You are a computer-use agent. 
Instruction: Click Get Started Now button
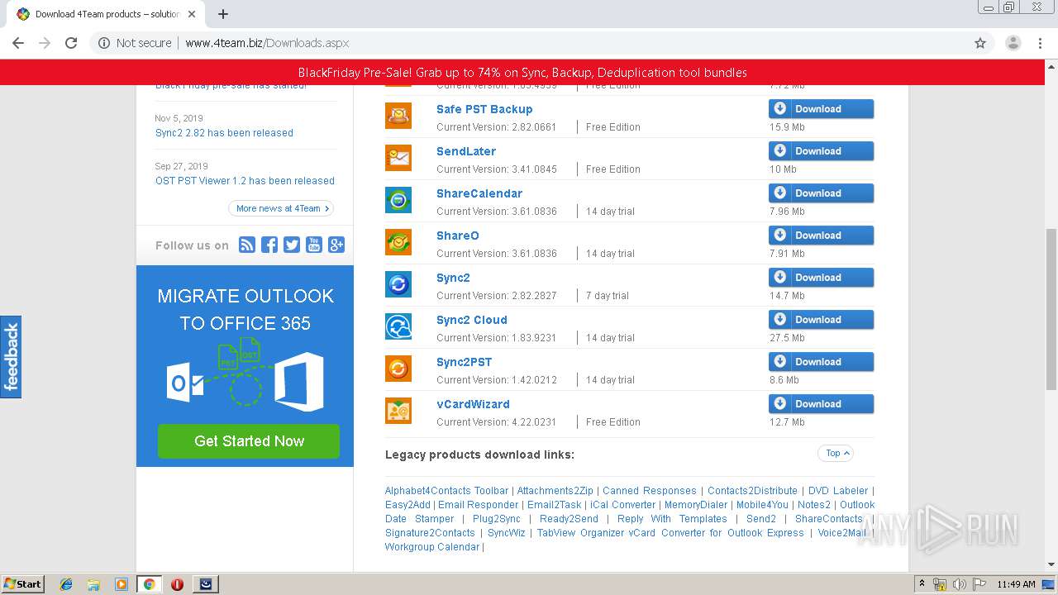[x=249, y=441]
